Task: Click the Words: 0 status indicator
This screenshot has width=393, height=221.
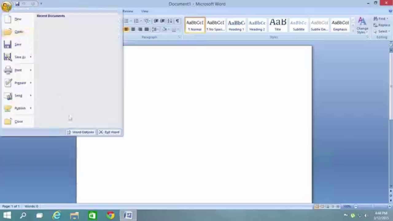Action: tap(31, 207)
